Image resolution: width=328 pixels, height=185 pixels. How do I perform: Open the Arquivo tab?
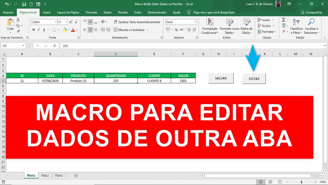[x=8, y=12]
